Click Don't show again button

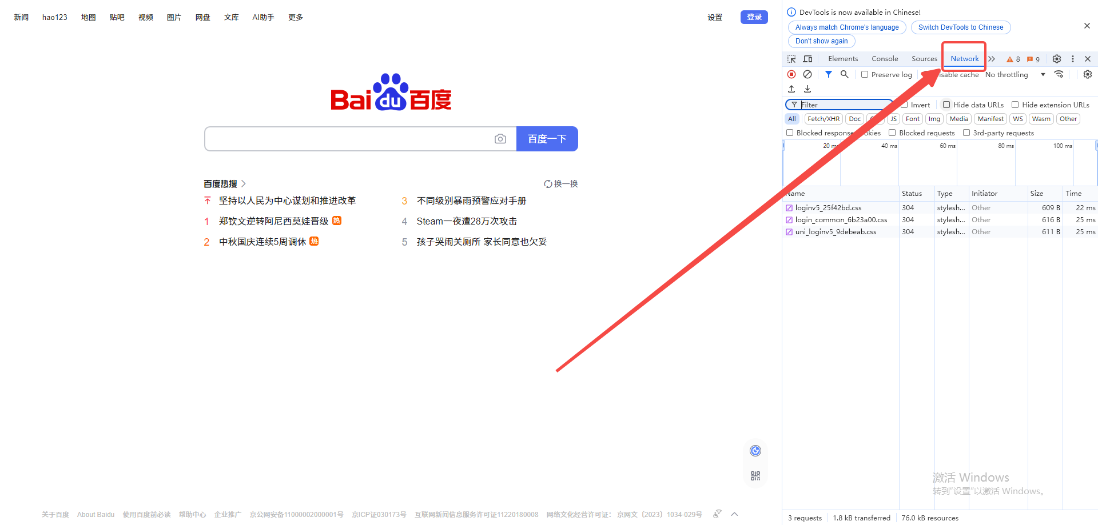click(822, 41)
